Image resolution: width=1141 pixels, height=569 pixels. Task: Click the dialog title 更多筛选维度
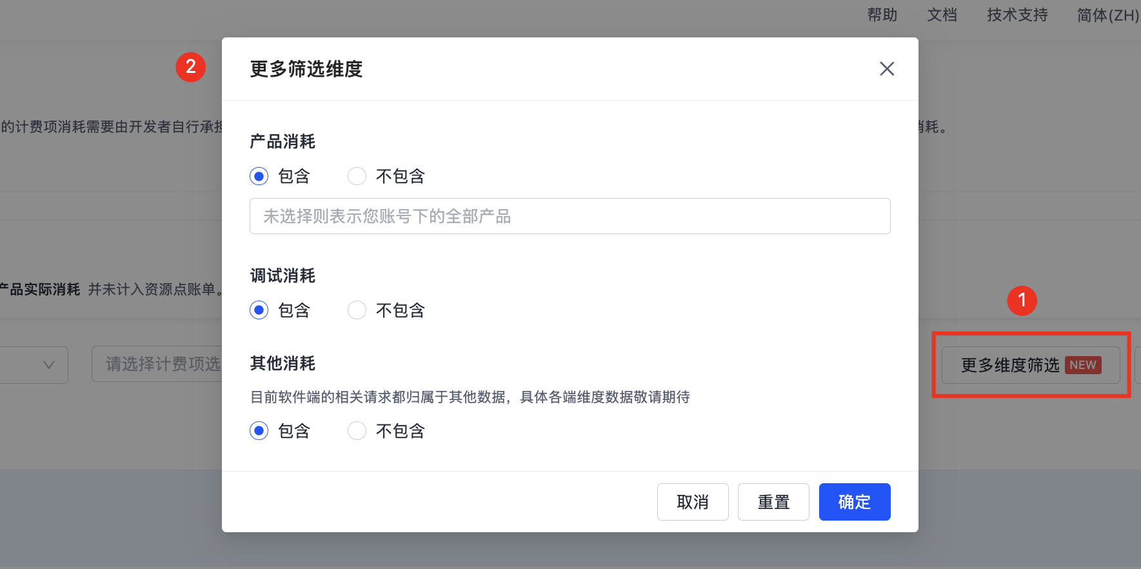(x=306, y=69)
